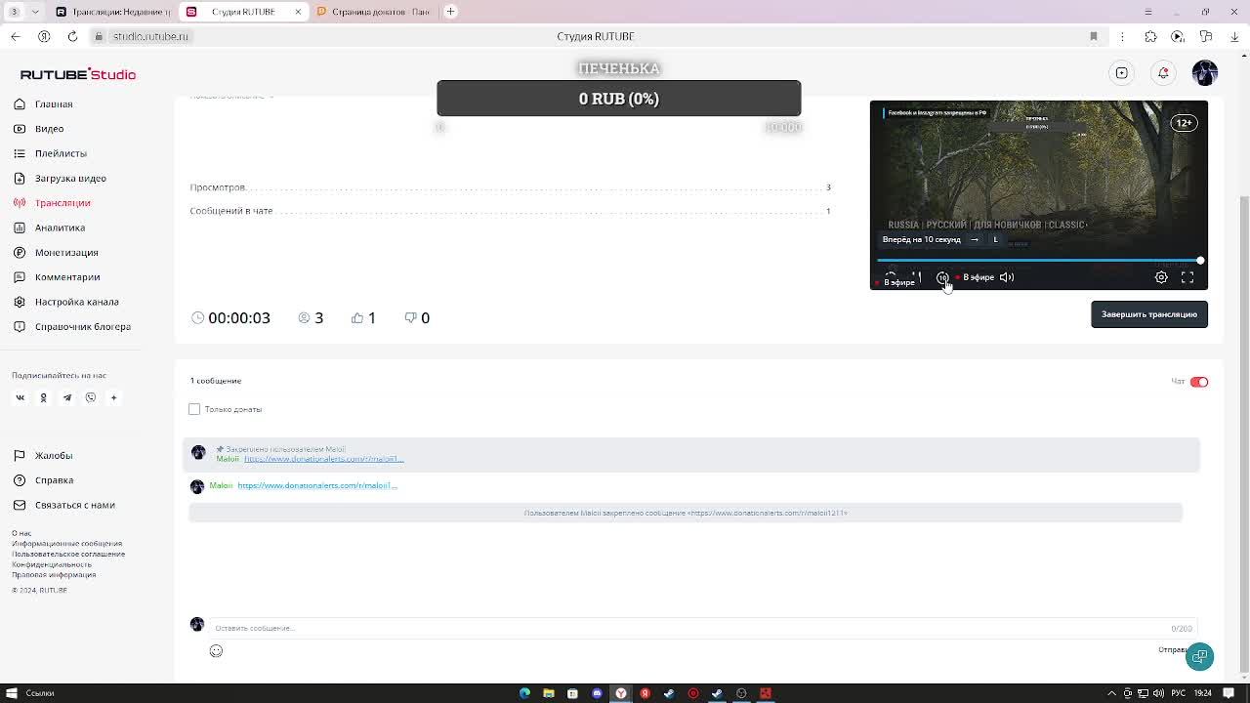Open the Windows Start button
The height and width of the screenshot is (703, 1250).
click(12, 693)
